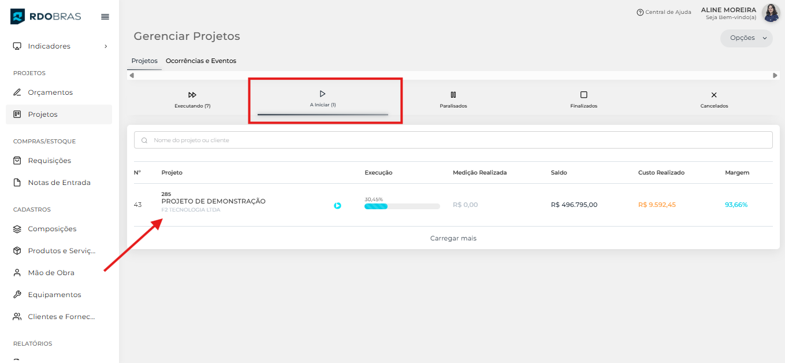Click the hamburger menu icon beside the logo
This screenshot has width=785, height=363.
(x=105, y=17)
